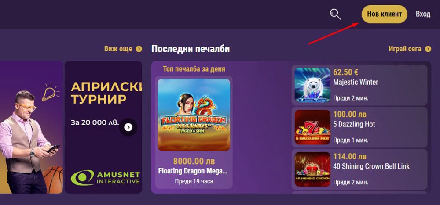Open Floating Dragon Megaways game thumbnail
This screenshot has height=205, width=440.
click(194, 115)
